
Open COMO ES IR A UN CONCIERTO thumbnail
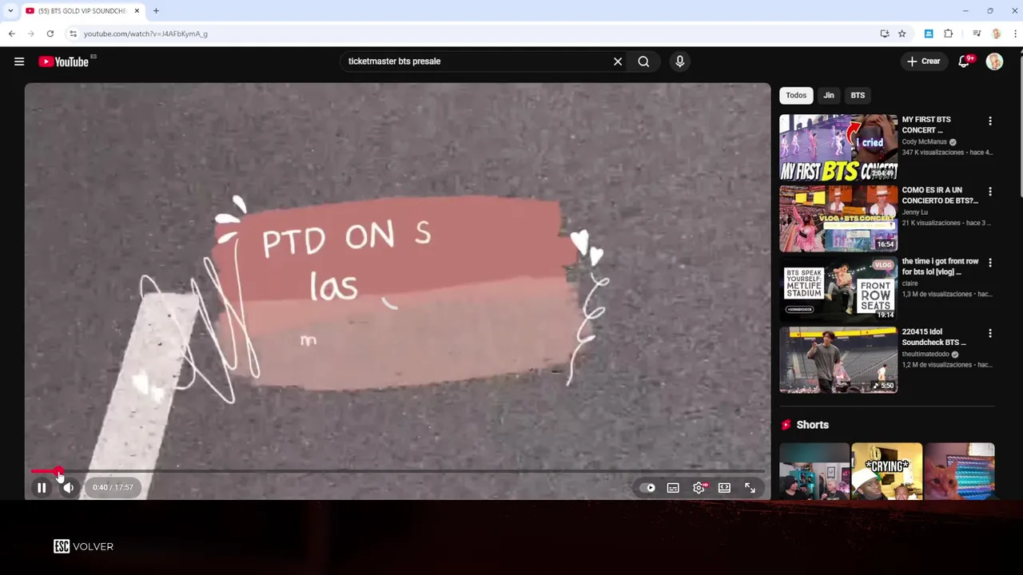click(x=838, y=219)
